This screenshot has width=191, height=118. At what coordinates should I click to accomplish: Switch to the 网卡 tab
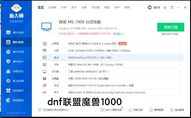click(117, 7)
